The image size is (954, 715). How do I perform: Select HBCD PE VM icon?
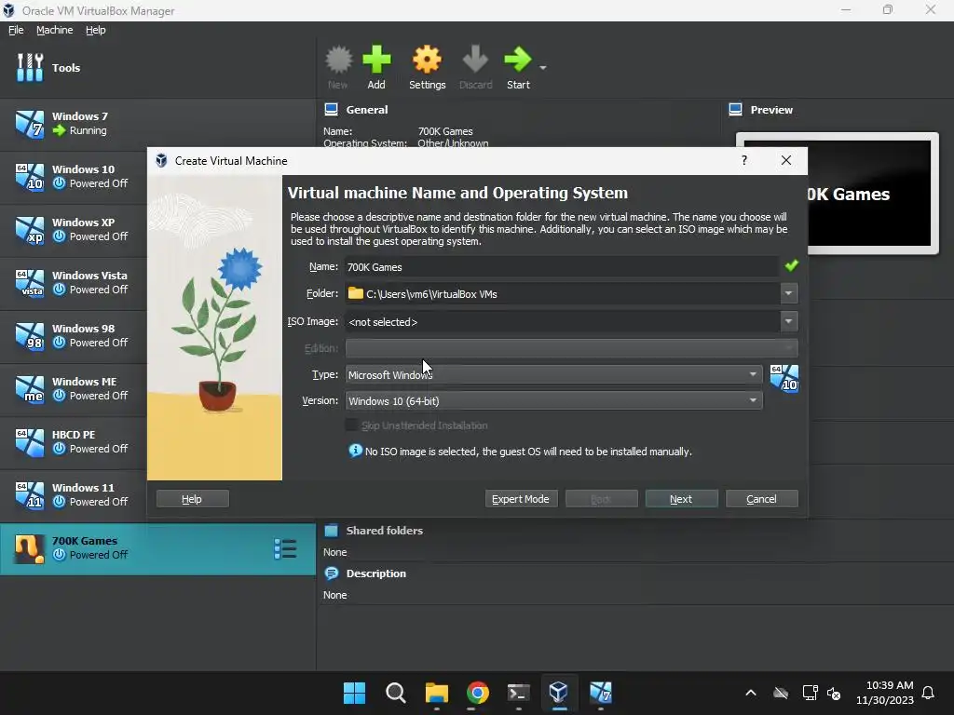(x=30, y=442)
